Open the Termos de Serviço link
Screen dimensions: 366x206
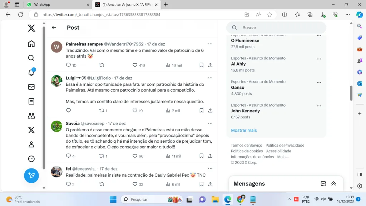tap(246, 145)
